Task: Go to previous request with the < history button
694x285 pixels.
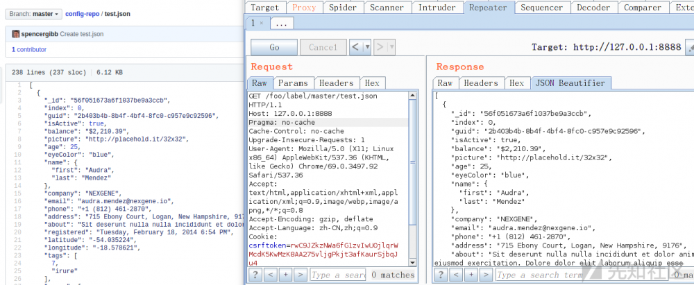Action: (356, 47)
